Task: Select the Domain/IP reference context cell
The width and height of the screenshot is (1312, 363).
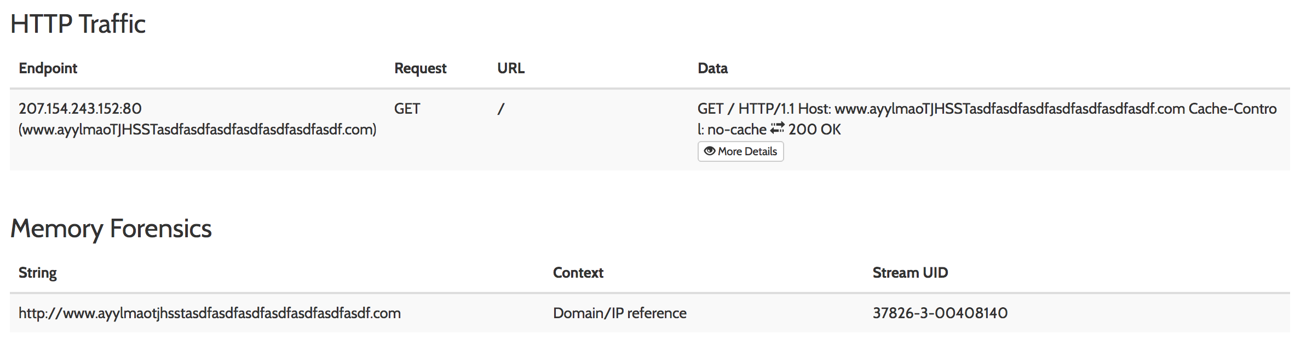Action: point(620,313)
